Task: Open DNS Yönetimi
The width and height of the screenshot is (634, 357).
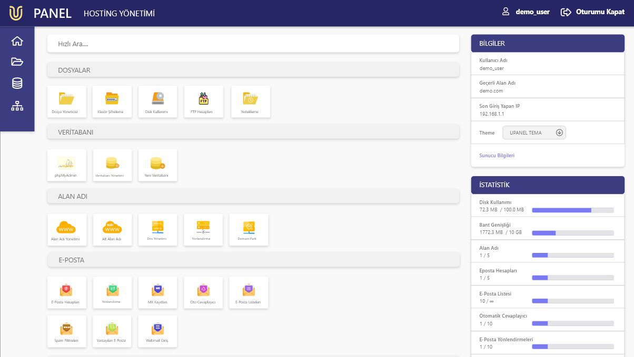Action: [x=157, y=229]
